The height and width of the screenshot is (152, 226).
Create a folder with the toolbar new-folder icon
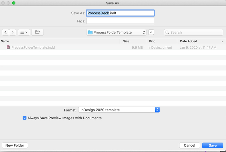click(x=37, y=32)
